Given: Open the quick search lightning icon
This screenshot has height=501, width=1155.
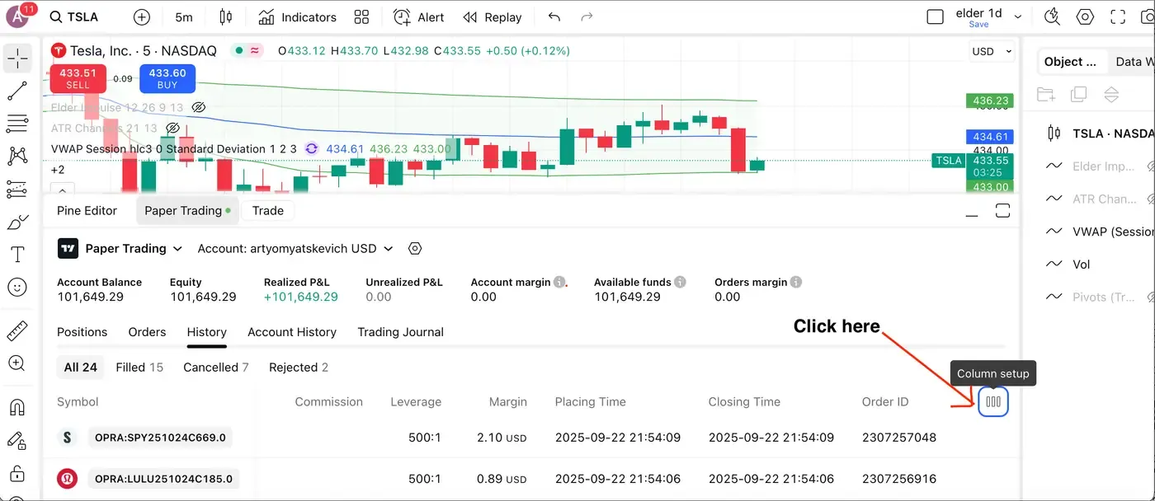Looking at the screenshot, I should (1052, 17).
